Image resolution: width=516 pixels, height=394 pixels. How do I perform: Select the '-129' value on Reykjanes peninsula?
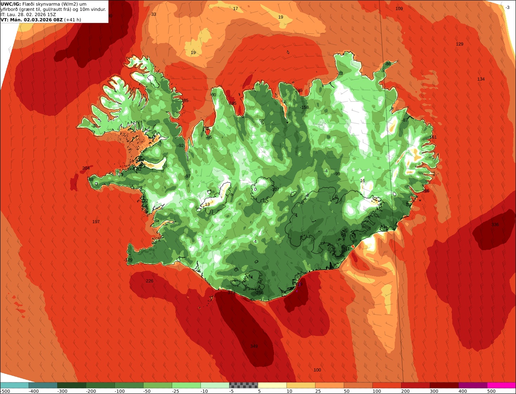[x=128, y=260]
